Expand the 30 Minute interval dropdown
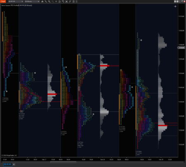 (x=32, y=2)
